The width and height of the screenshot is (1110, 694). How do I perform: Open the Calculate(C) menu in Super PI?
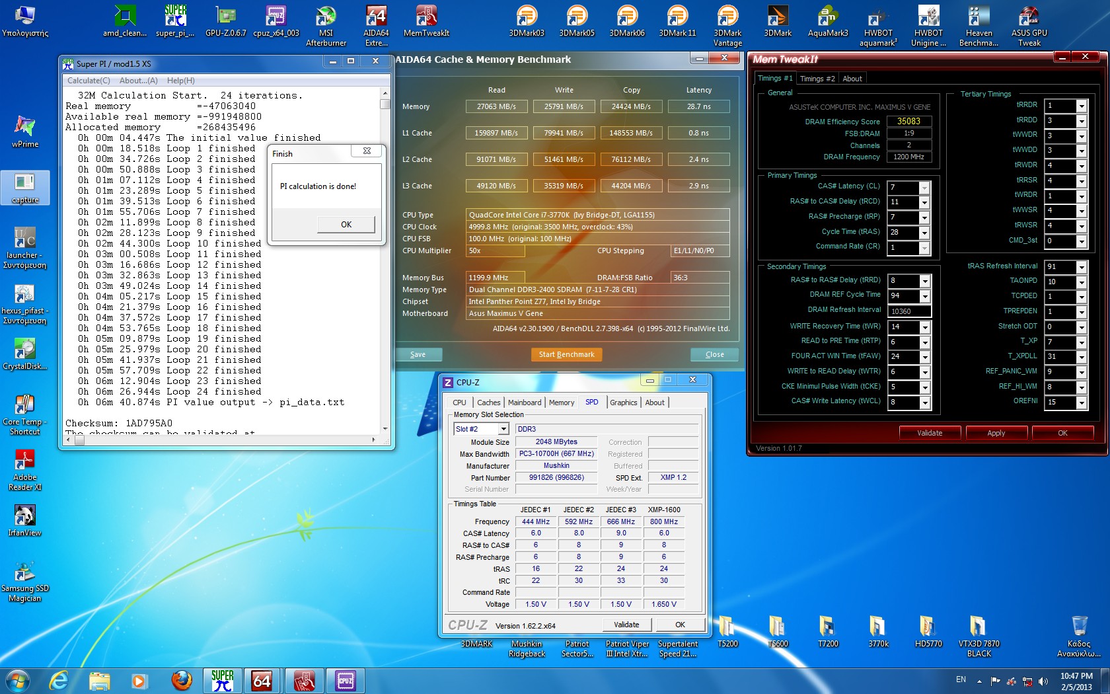(89, 81)
